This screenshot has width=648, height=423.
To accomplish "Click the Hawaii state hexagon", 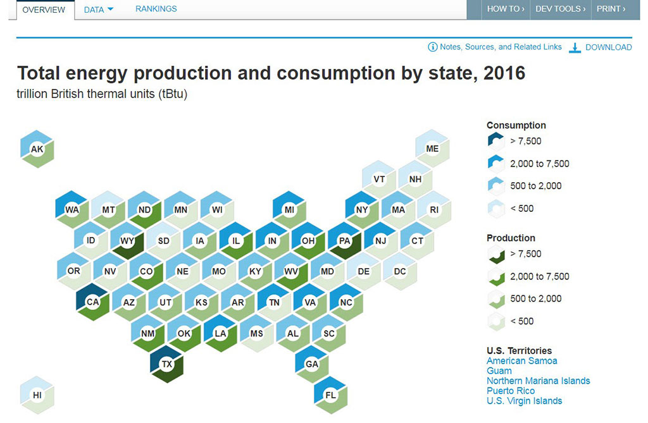I will (37, 395).
